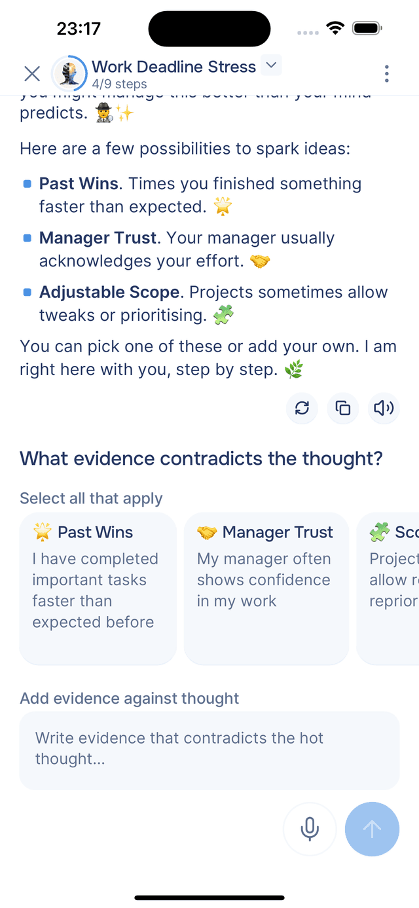Viewport: 419px width, 908px height.
Task: Play the message aloud with speaker icon
Action: (x=384, y=409)
